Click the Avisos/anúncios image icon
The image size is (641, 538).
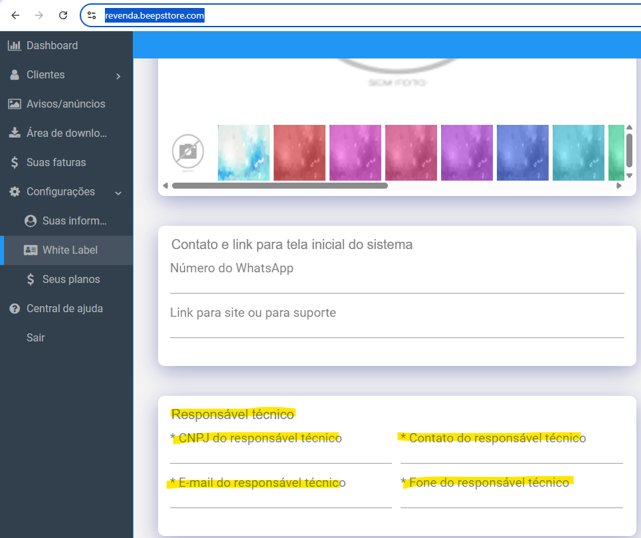pyautogui.click(x=15, y=104)
